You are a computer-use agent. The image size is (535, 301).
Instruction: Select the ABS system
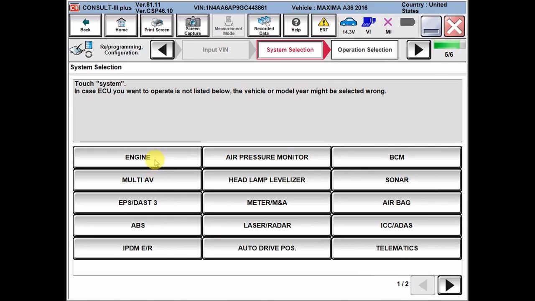138,226
